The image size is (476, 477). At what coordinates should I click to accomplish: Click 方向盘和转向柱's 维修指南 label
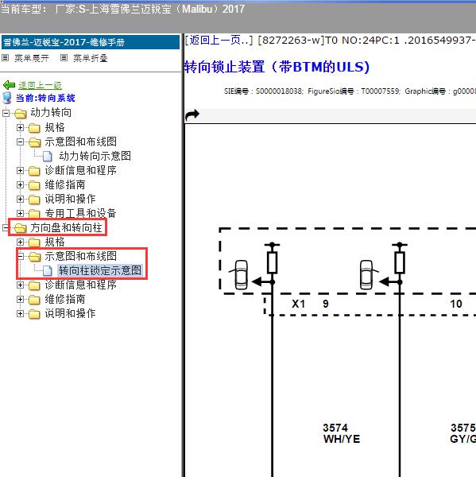tap(65, 299)
